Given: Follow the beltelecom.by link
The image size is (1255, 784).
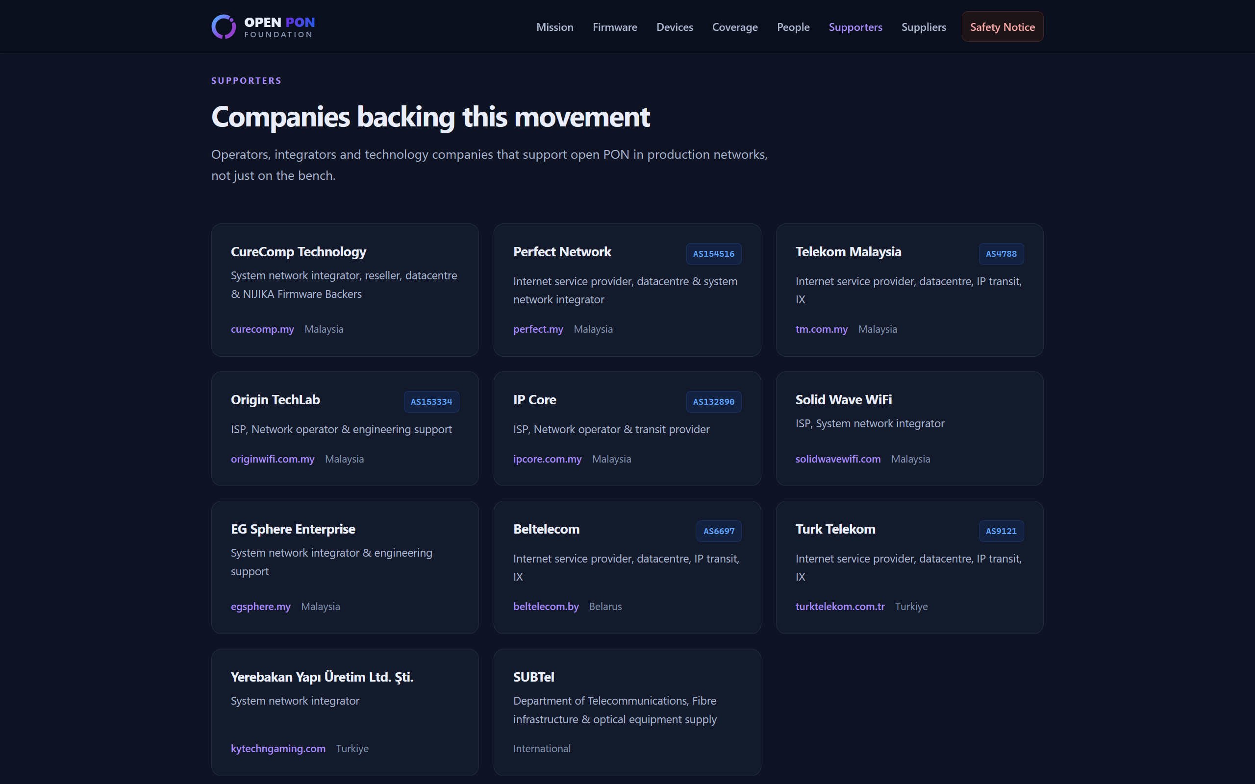Looking at the screenshot, I should 546,606.
